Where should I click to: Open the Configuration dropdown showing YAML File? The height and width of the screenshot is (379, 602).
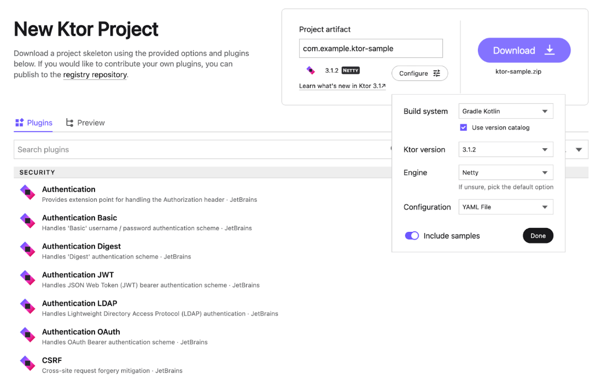click(506, 207)
